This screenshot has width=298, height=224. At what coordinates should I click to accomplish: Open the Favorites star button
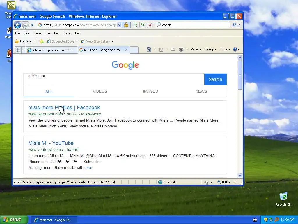24,41
